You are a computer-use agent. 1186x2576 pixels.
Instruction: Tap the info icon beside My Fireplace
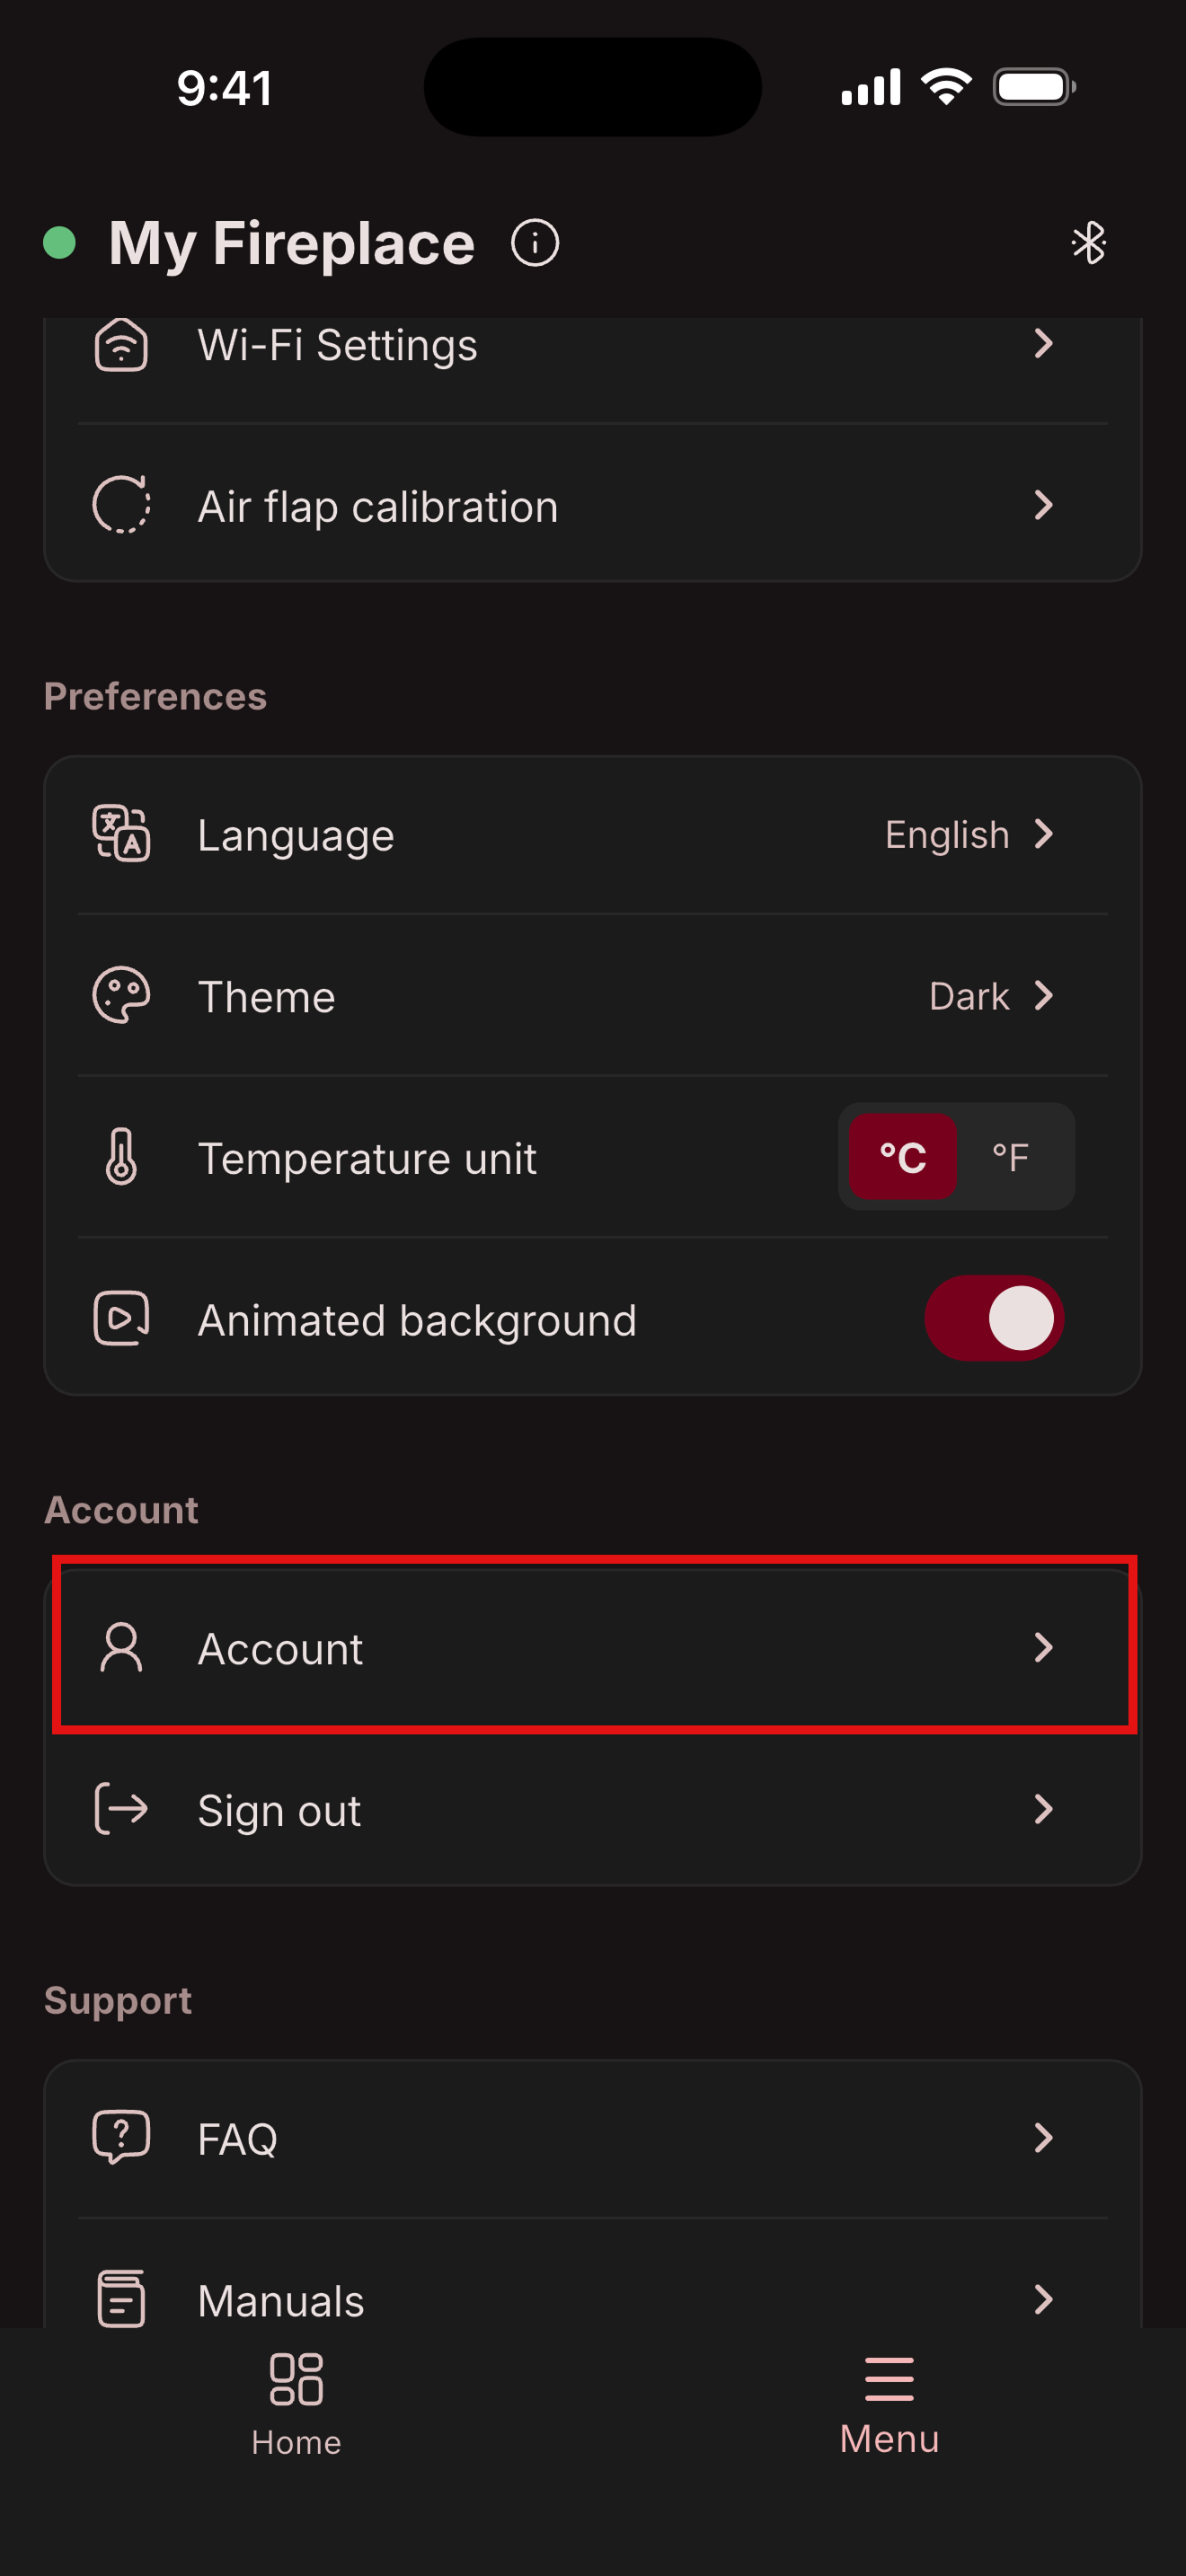coord(534,243)
